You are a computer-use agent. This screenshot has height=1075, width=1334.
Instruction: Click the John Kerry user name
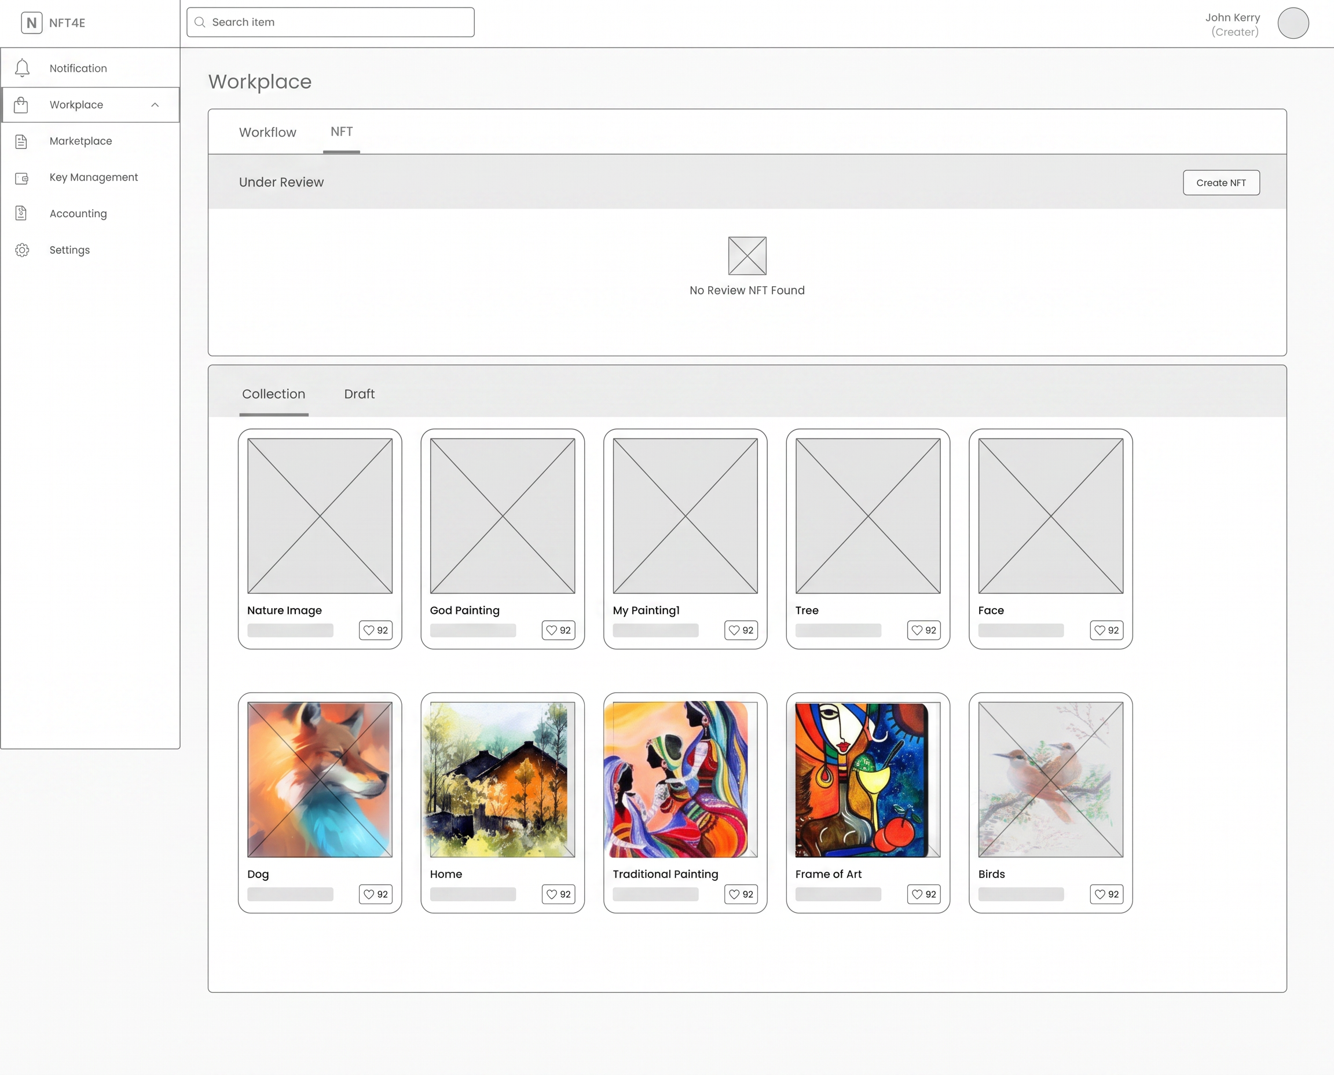pos(1233,17)
